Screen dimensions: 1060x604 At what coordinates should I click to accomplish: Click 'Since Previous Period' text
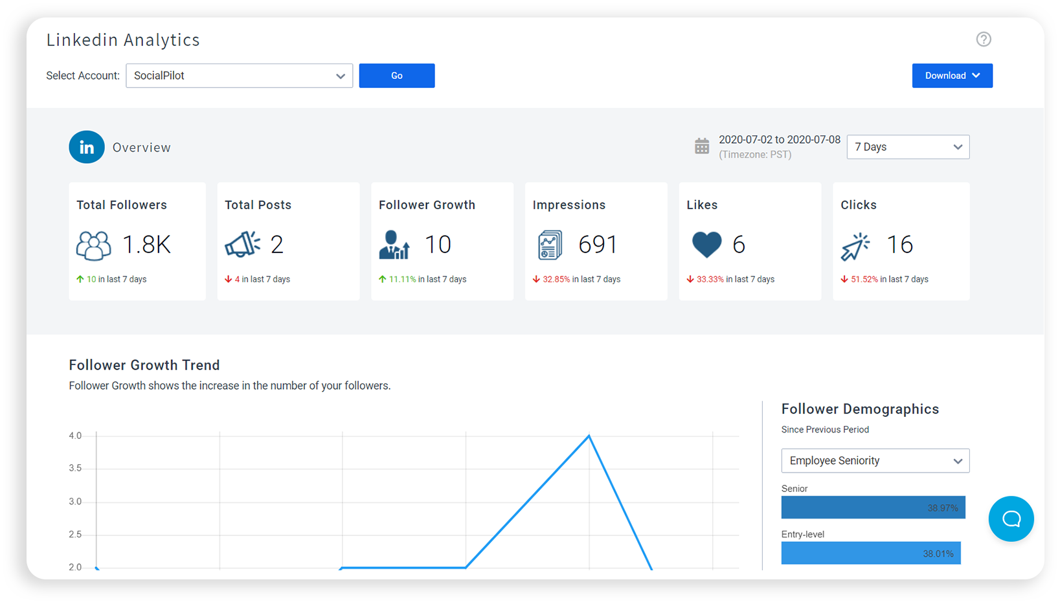[825, 430]
